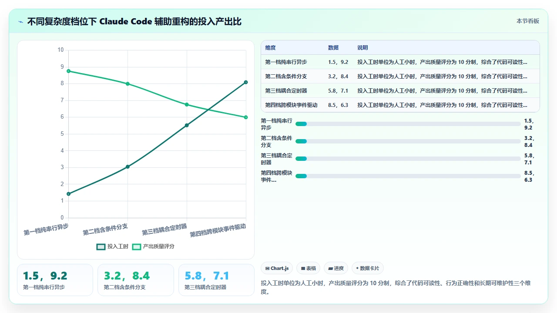This screenshot has height=313, width=557.
Task: Click the 第二档含条件分支 chart x-axis label
Action: pos(105,229)
